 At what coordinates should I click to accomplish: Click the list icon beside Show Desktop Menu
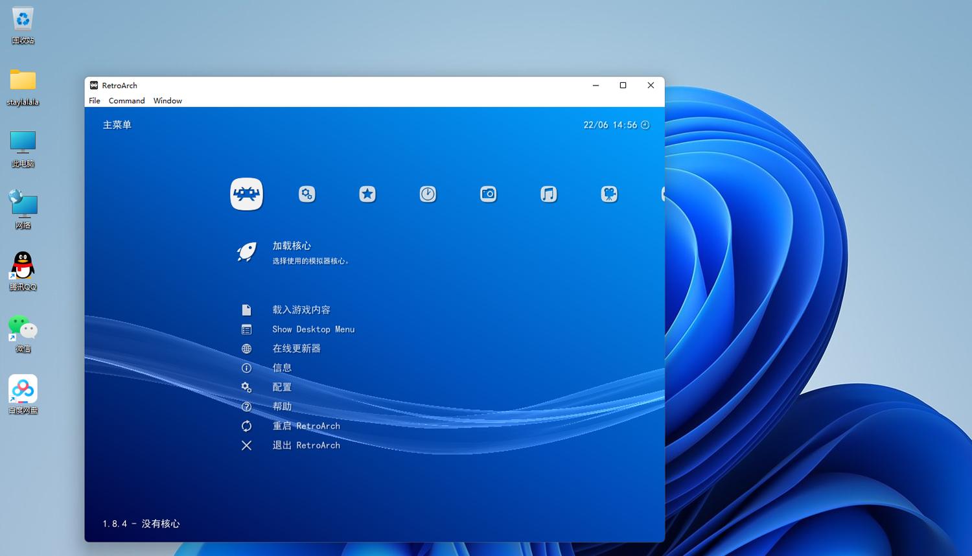pos(246,329)
